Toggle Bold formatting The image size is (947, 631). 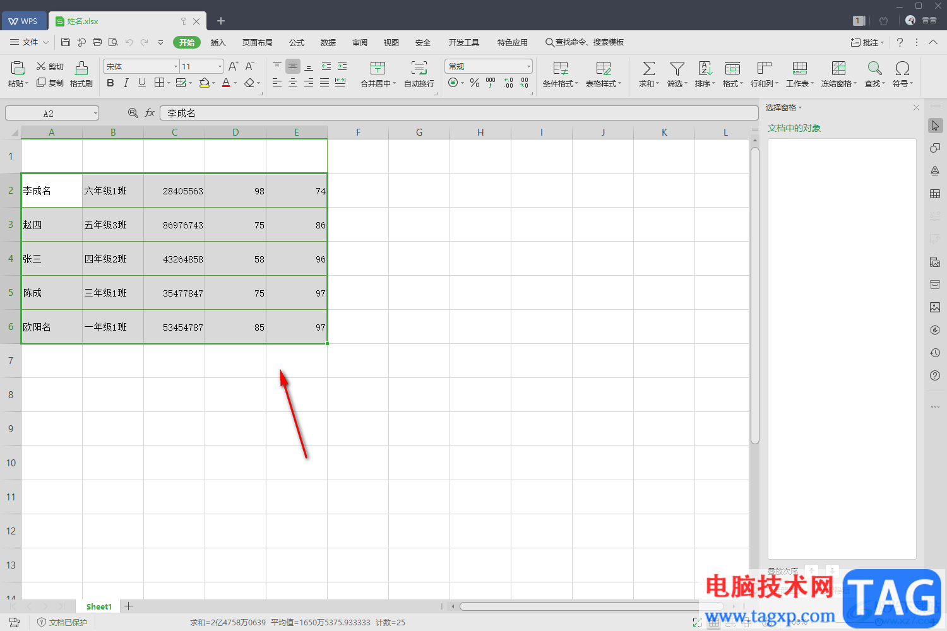pyautogui.click(x=110, y=83)
